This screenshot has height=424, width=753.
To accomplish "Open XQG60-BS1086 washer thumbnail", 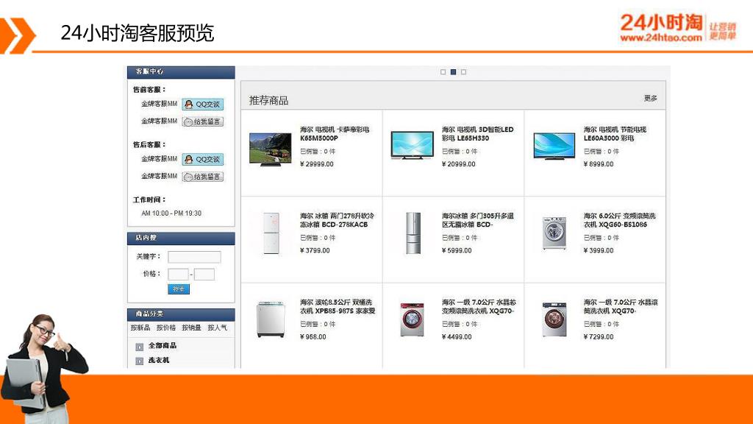I will (554, 233).
